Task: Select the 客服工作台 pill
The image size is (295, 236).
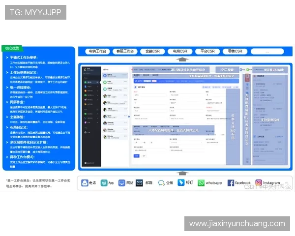Action: pyautogui.click(x=125, y=51)
